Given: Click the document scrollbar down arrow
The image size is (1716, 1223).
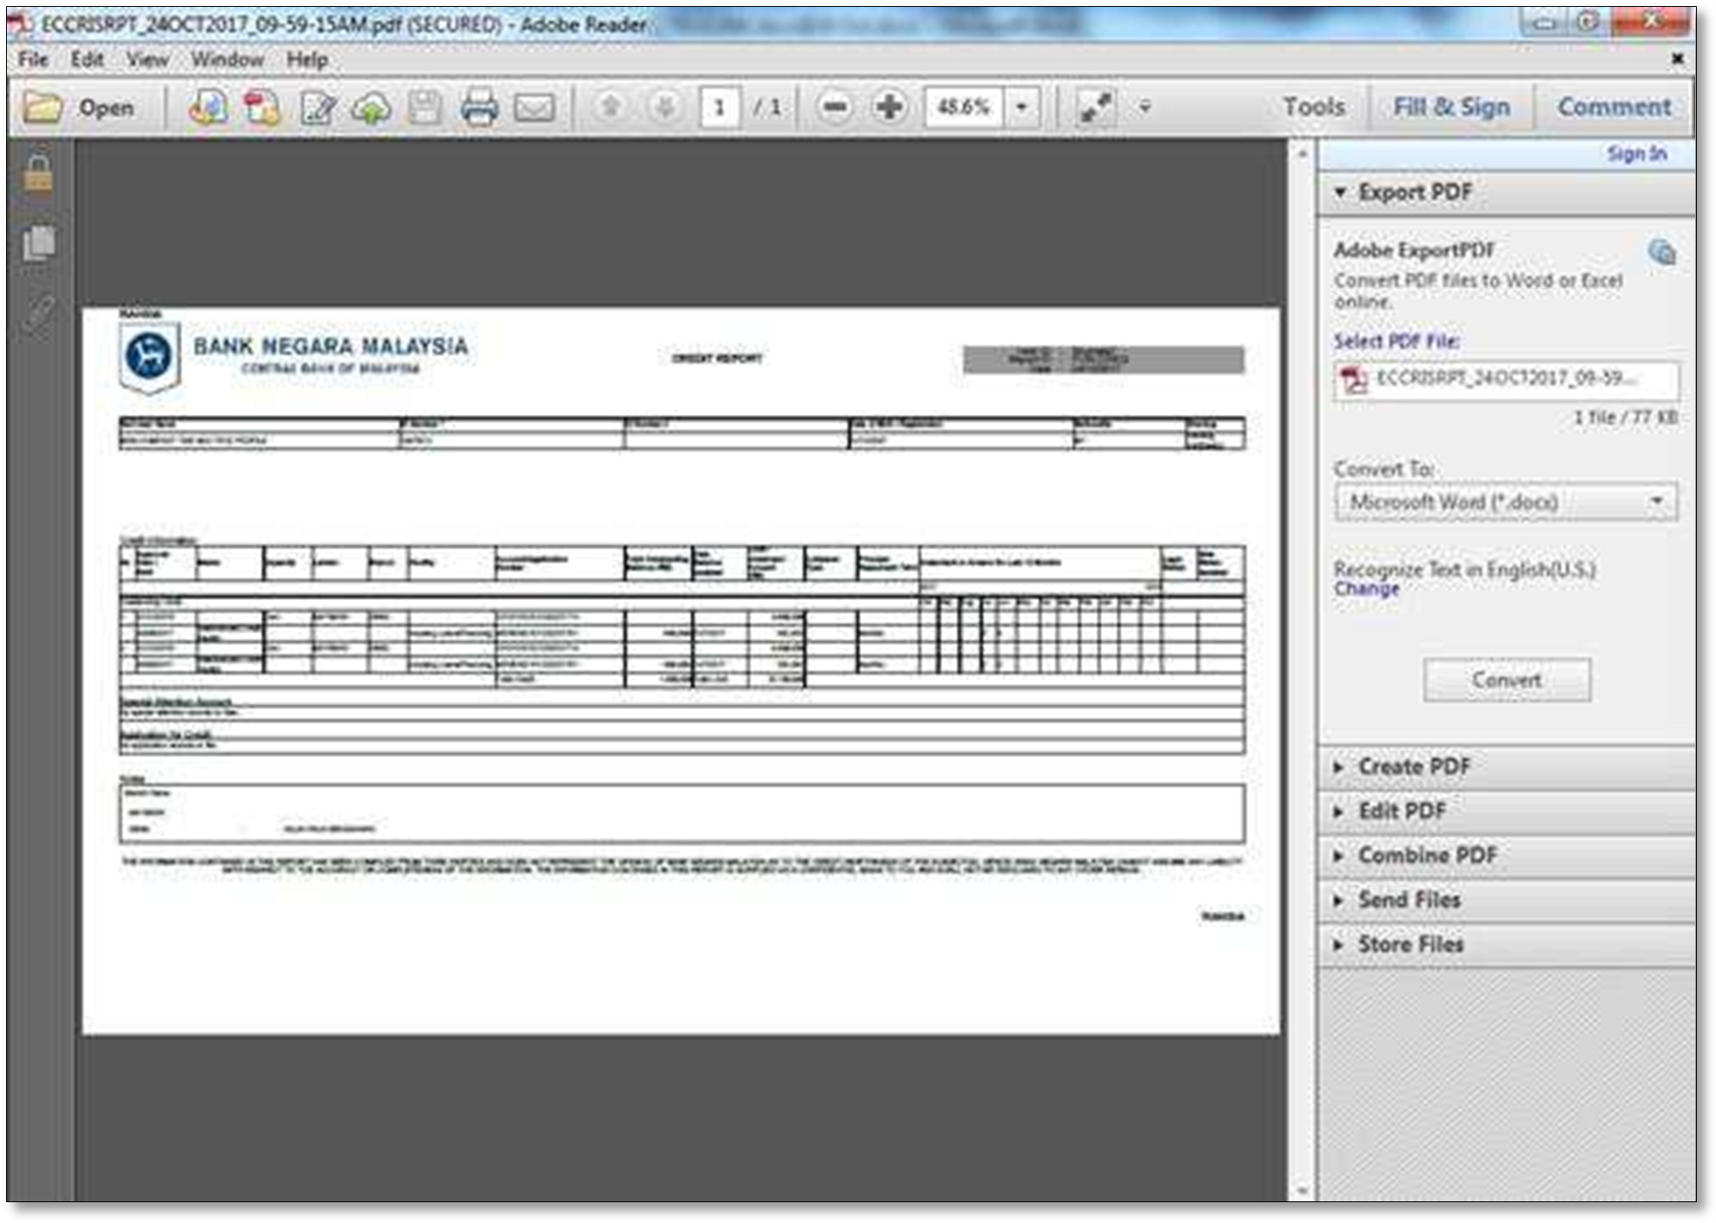Looking at the screenshot, I should point(1302,1191).
